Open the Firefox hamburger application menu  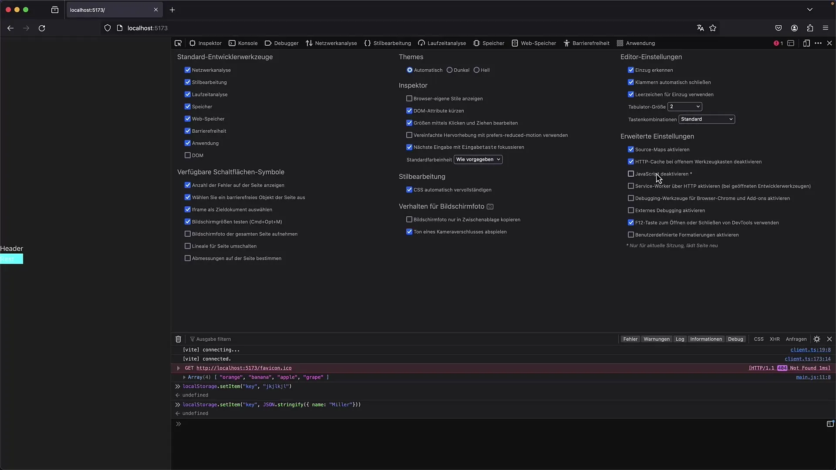[x=826, y=28]
